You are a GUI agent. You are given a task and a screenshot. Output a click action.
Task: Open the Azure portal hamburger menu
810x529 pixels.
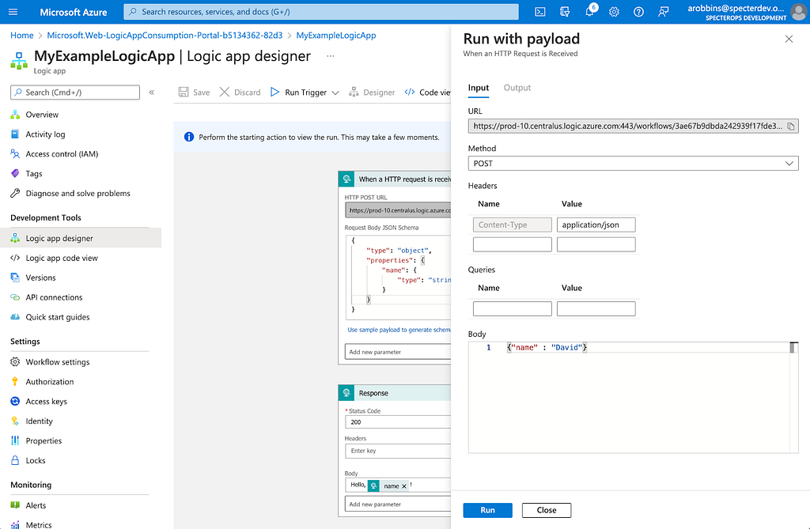point(13,12)
